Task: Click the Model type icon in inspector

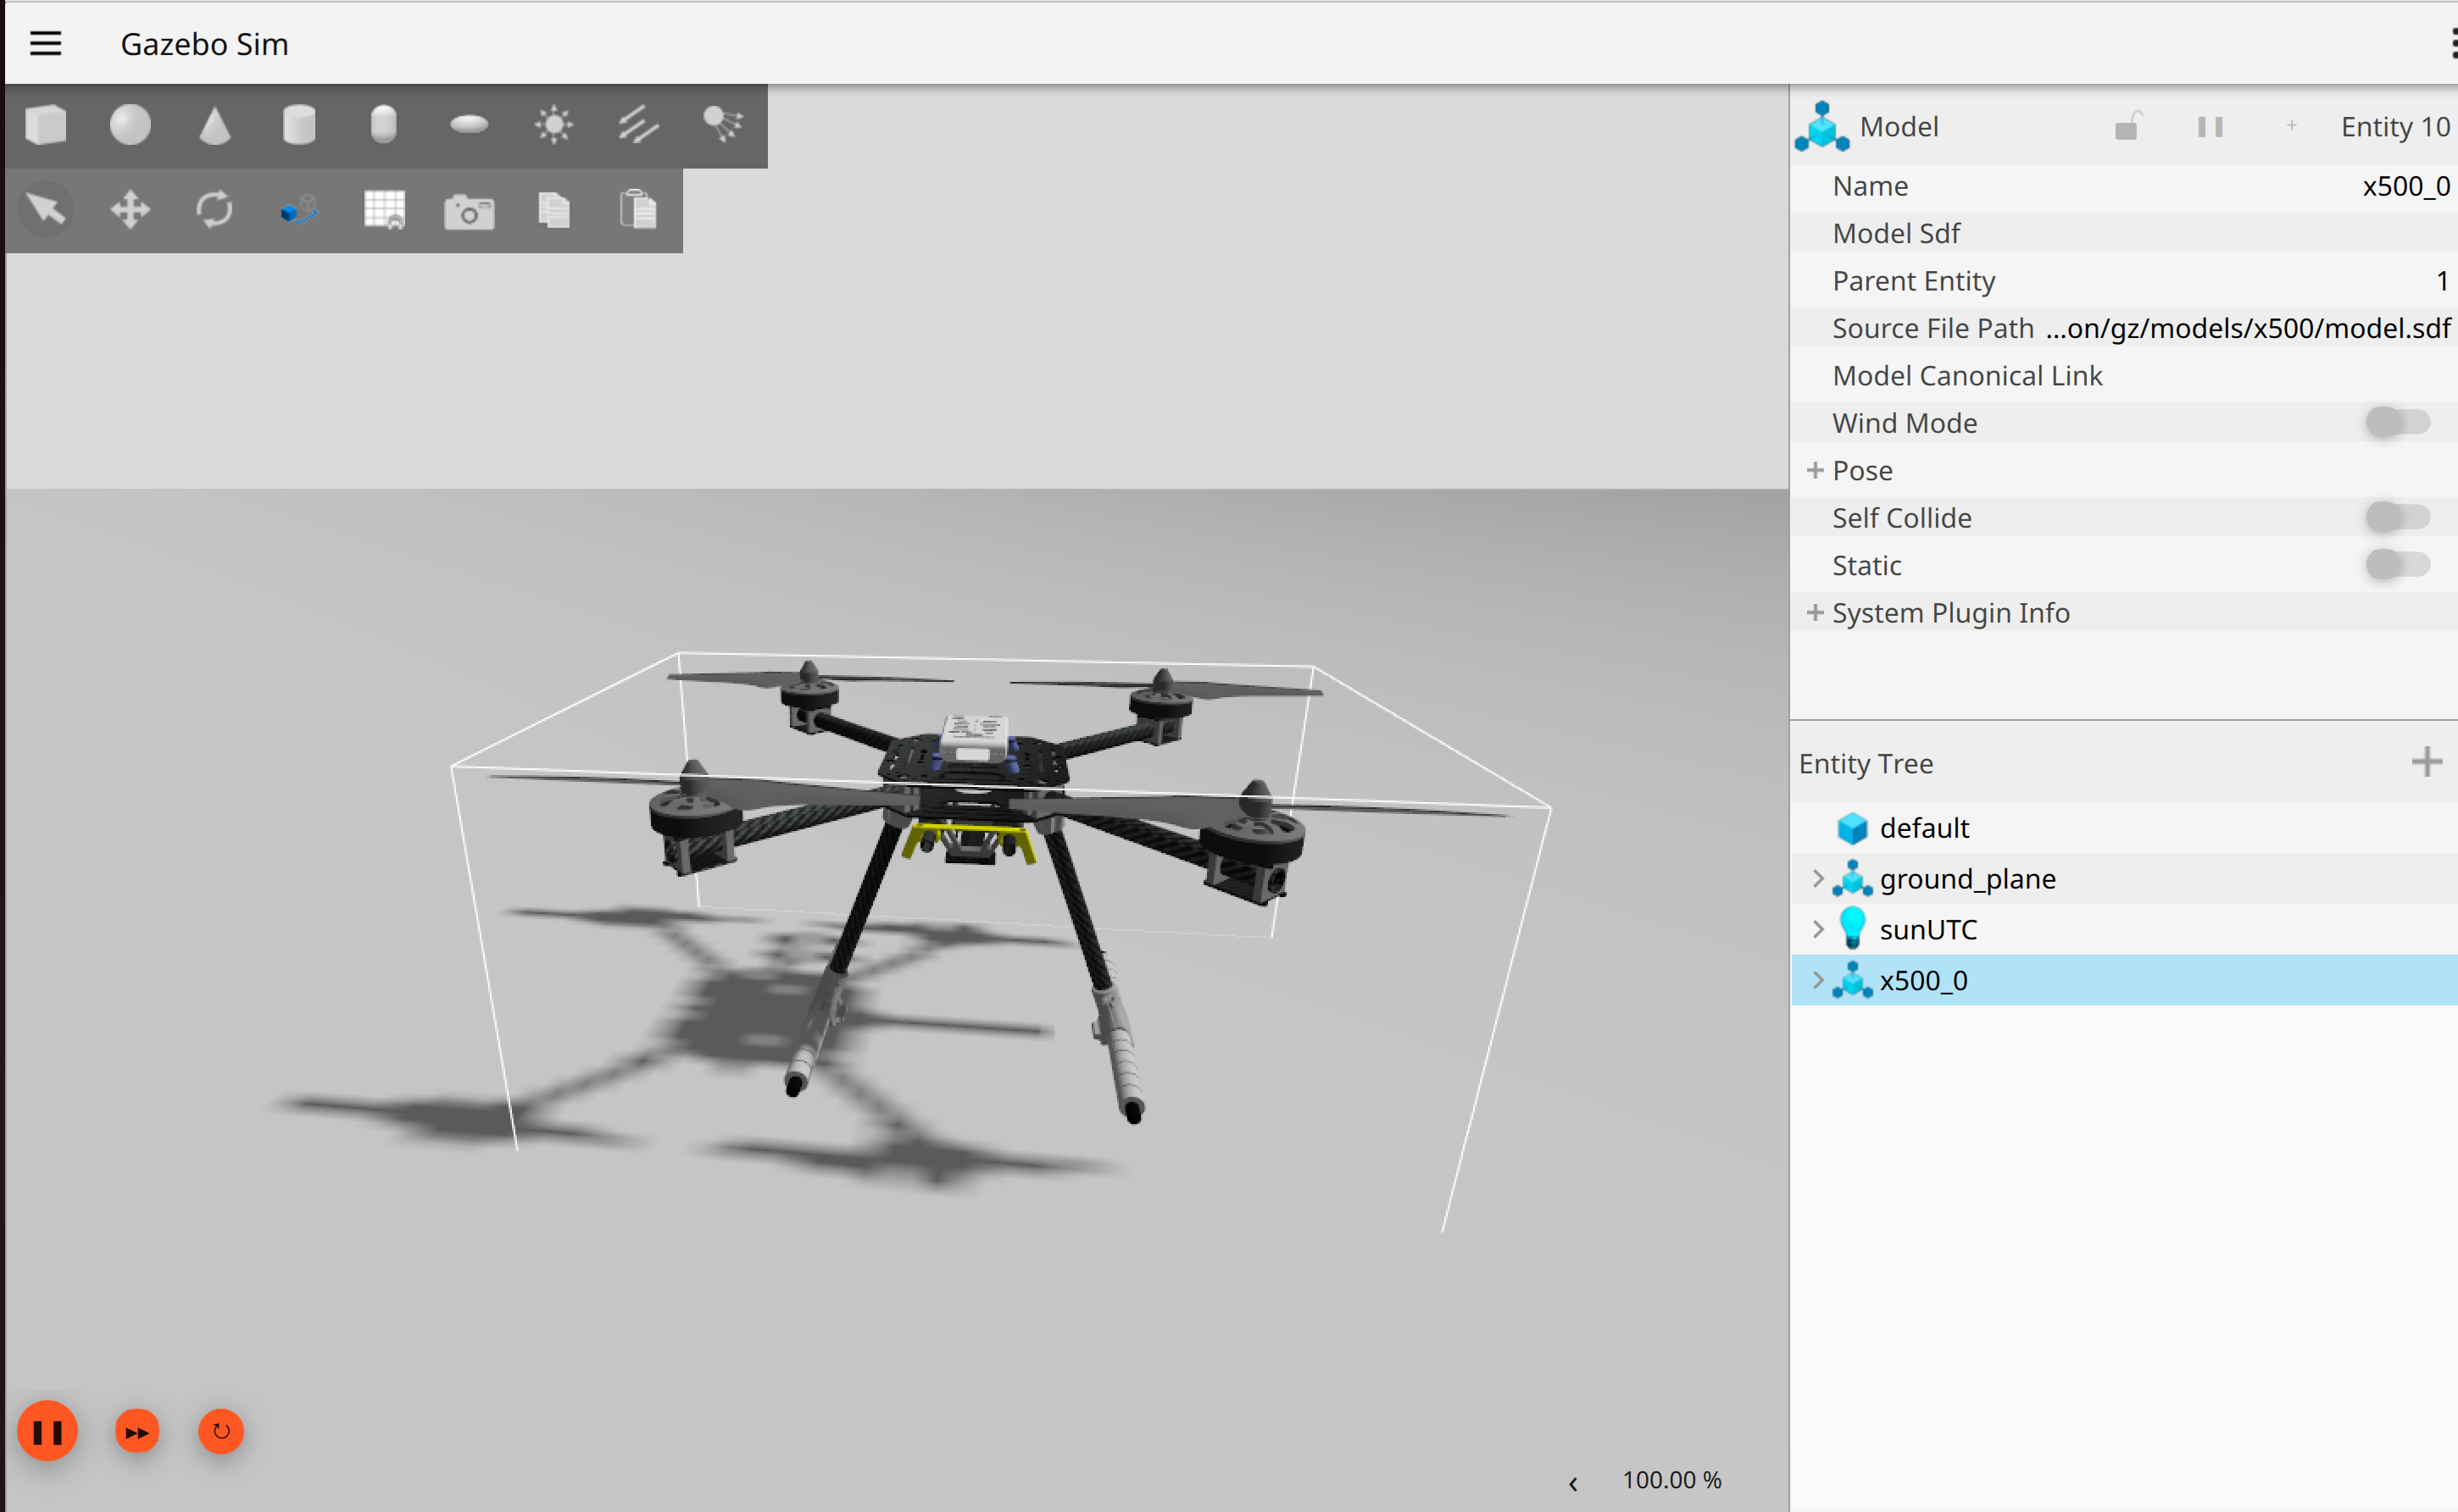Action: [1821, 127]
